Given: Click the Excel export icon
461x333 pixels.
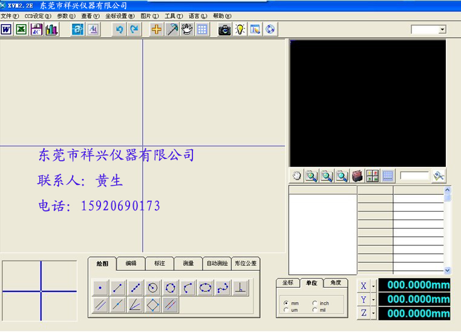Looking at the screenshot, I should click(x=21, y=30).
